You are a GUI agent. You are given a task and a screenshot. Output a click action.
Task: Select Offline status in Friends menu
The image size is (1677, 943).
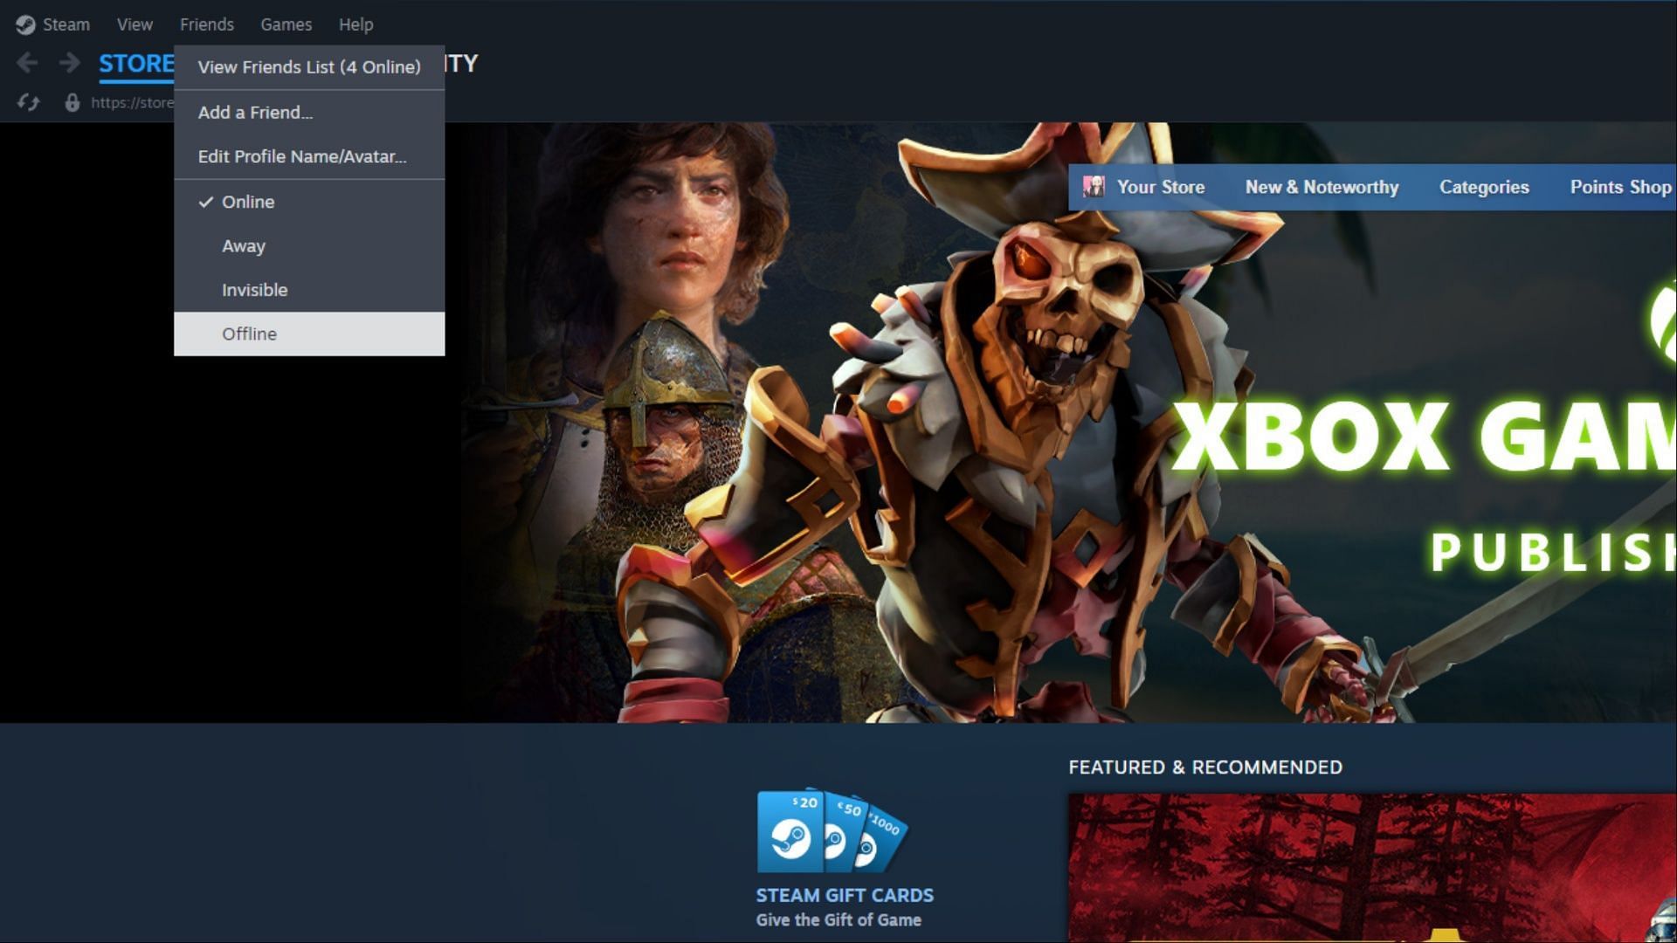[249, 333]
